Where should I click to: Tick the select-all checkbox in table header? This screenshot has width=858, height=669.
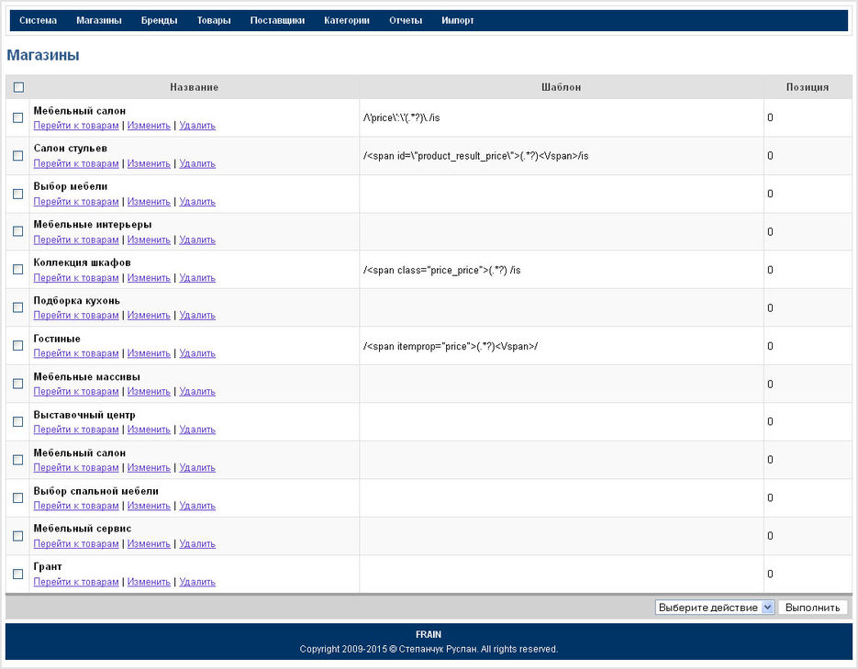(18, 87)
